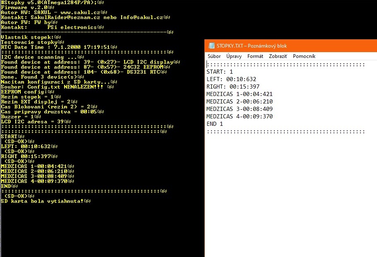The image size is (377, 257).
Task: Click the LEFT: 00:10:632 line in Notepad
Action: coord(231,79)
